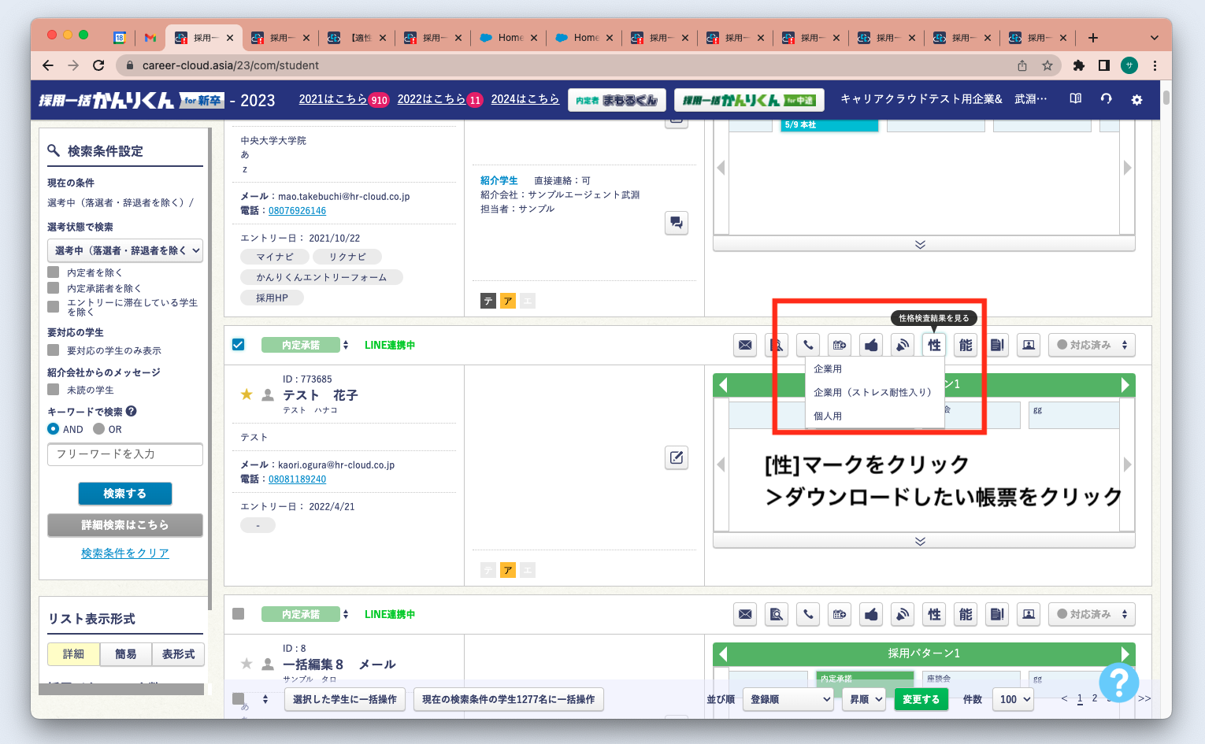Click the フリーワードを入力 text field
The image size is (1205, 744).
[x=125, y=454]
